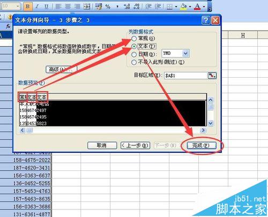Select the 日期 (Date) radio button

click(x=134, y=54)
